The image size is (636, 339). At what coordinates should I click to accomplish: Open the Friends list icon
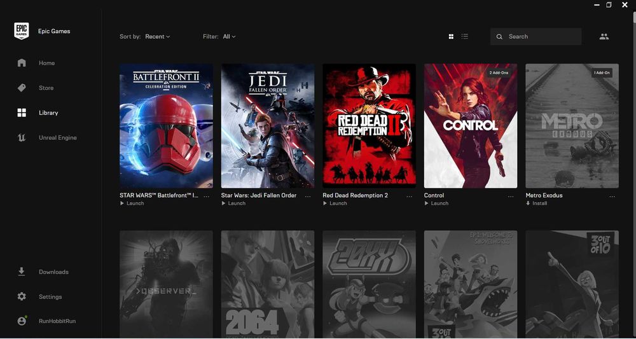click(x=604, y=36)
